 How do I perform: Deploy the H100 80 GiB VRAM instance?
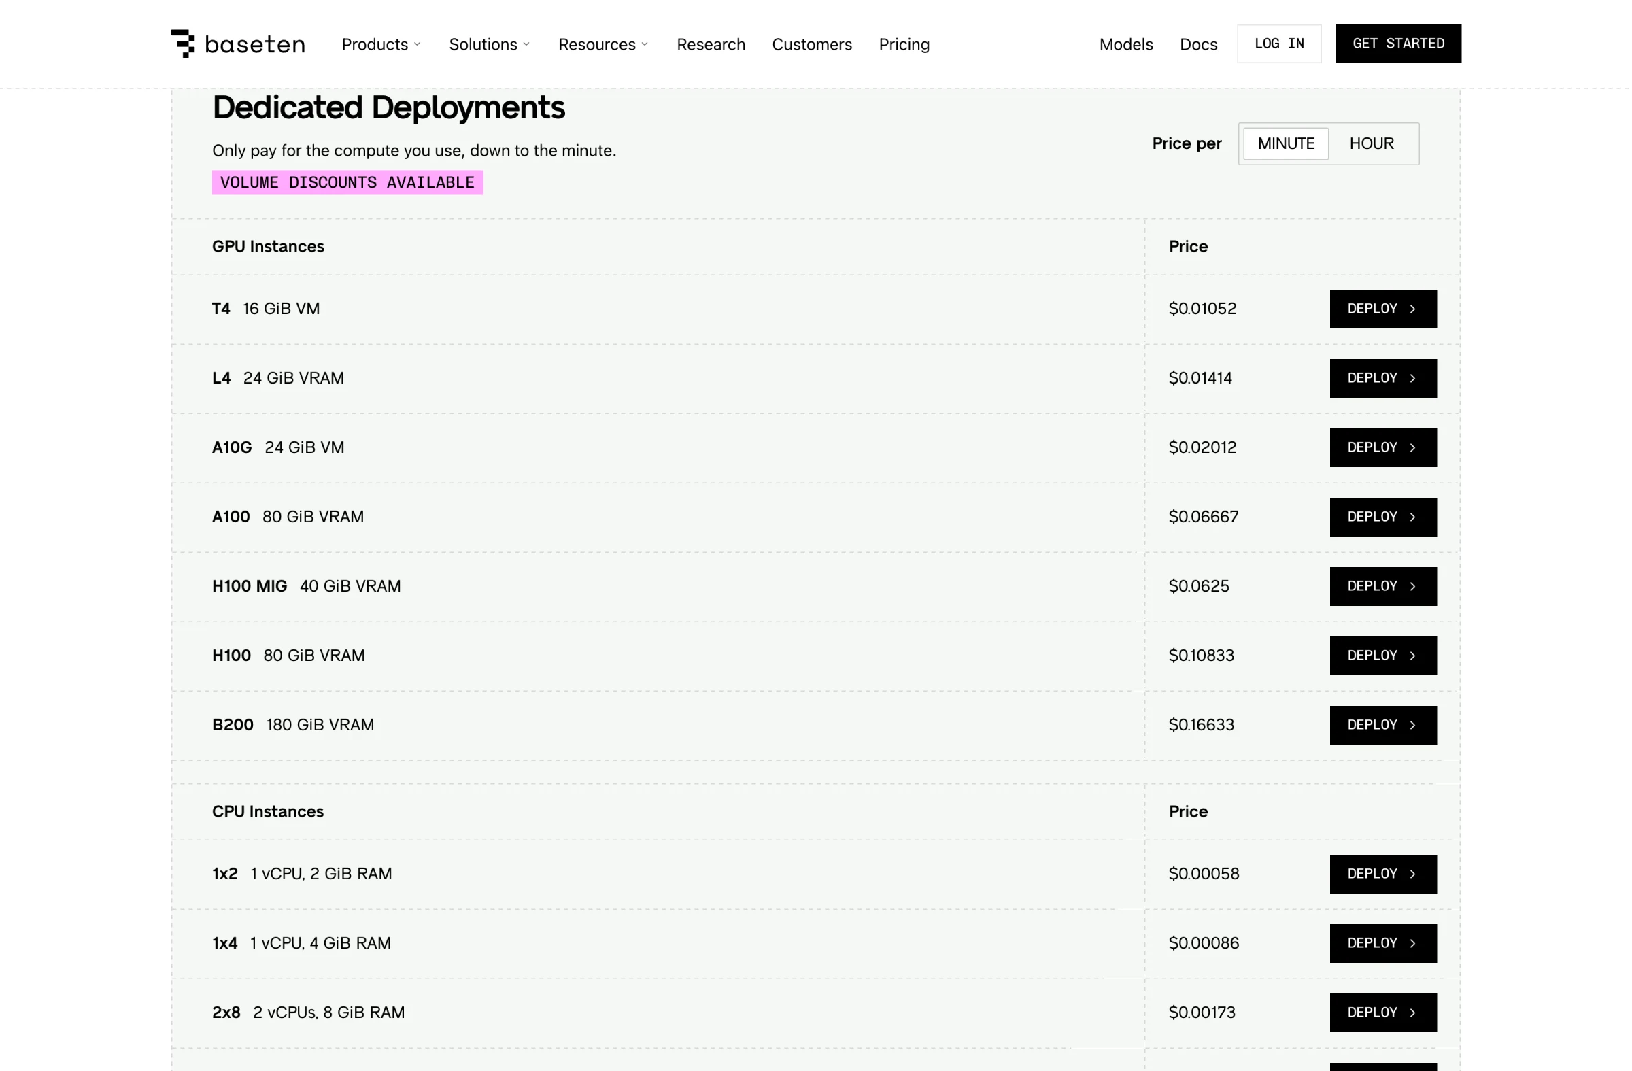(x=1383, y=656)
